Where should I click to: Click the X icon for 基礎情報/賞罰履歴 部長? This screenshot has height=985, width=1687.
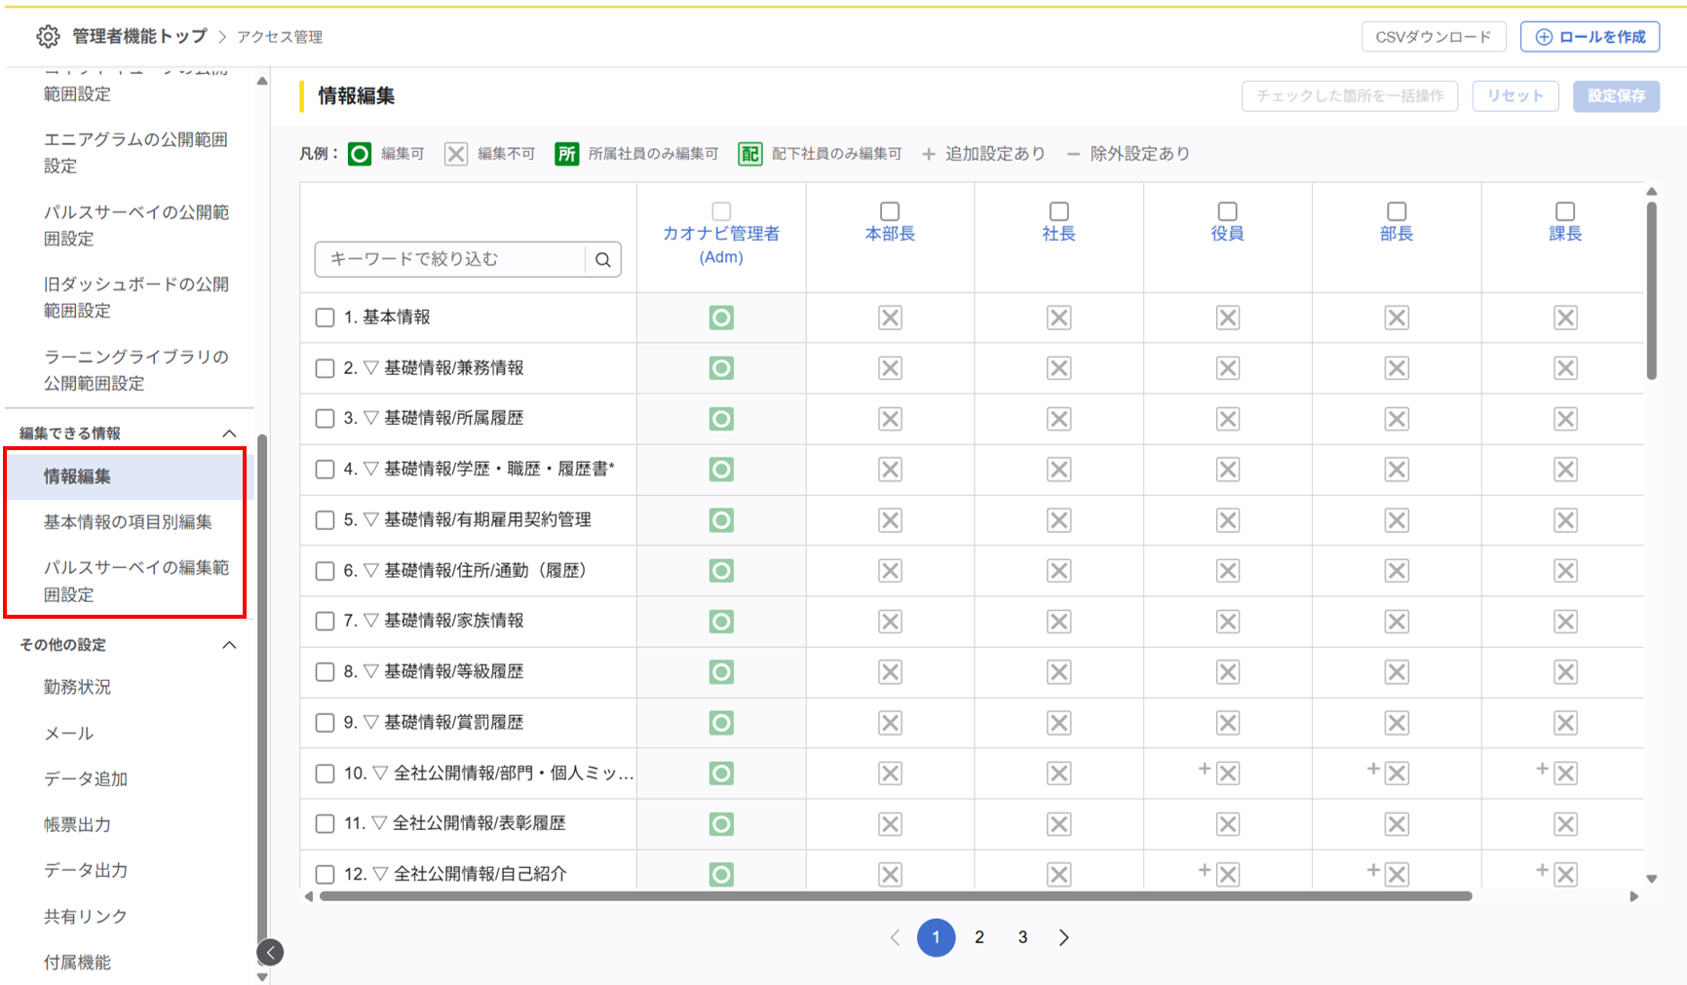pos(1397,723)
